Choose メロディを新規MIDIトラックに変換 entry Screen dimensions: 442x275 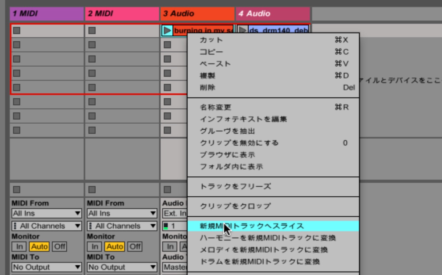(x=273, y=250)
